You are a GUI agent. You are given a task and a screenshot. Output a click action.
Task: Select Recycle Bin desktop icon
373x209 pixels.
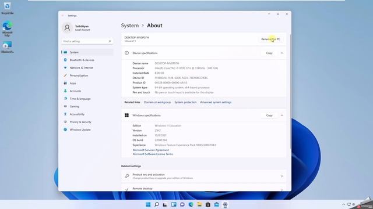click(7, 8)
